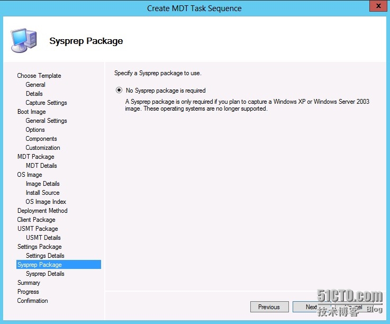The height and width of the screenshot is (324, 390).
Task: Open the General Settings step
Action: click(x=46, y=121)
